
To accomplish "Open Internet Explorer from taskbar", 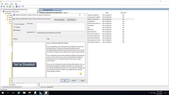I will 19,93.
